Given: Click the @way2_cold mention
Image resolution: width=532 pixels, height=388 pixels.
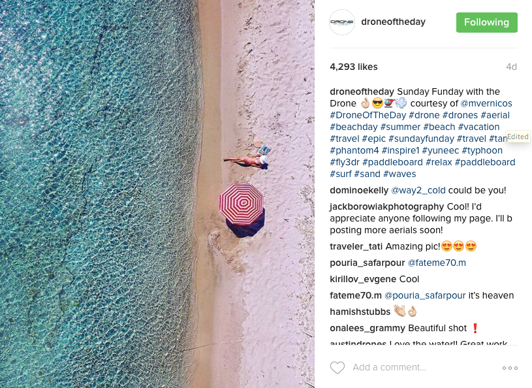Looking at the screenshot, I should (418, 191).
